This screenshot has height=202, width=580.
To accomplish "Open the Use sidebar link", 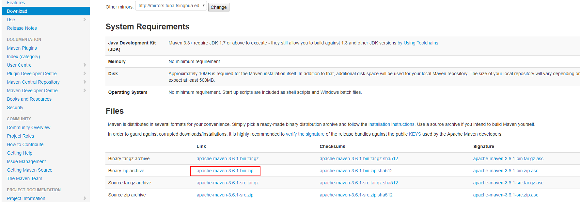I will 11,20.
